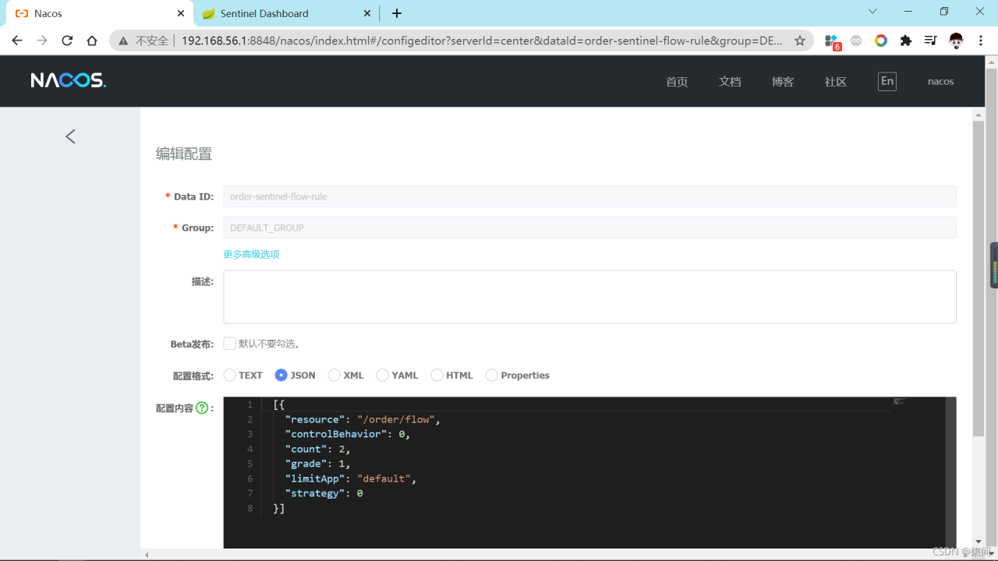
Task: Click the "controlBehavior" line in the editor
Action: (347, 434)
